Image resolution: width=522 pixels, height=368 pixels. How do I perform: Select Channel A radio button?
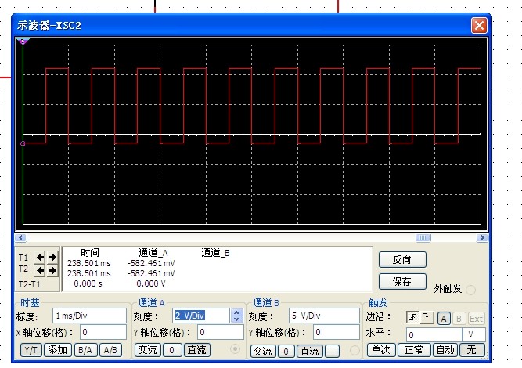233,349
